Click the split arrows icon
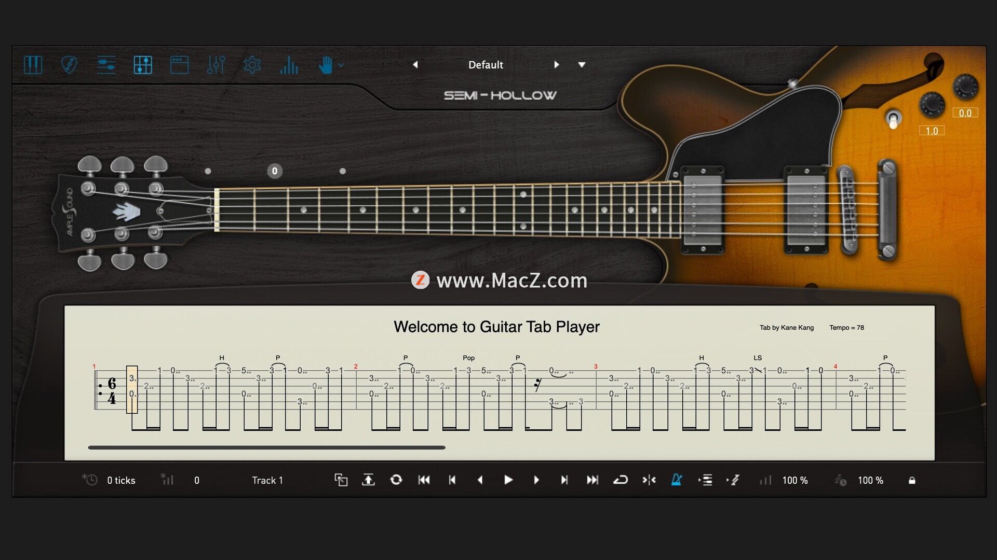 [649, 480]
